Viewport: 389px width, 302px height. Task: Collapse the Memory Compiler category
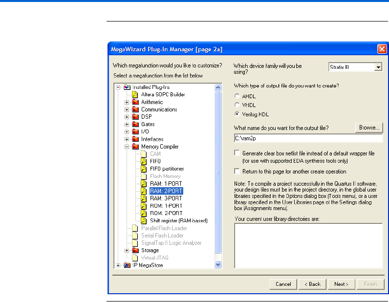(127, 147)
